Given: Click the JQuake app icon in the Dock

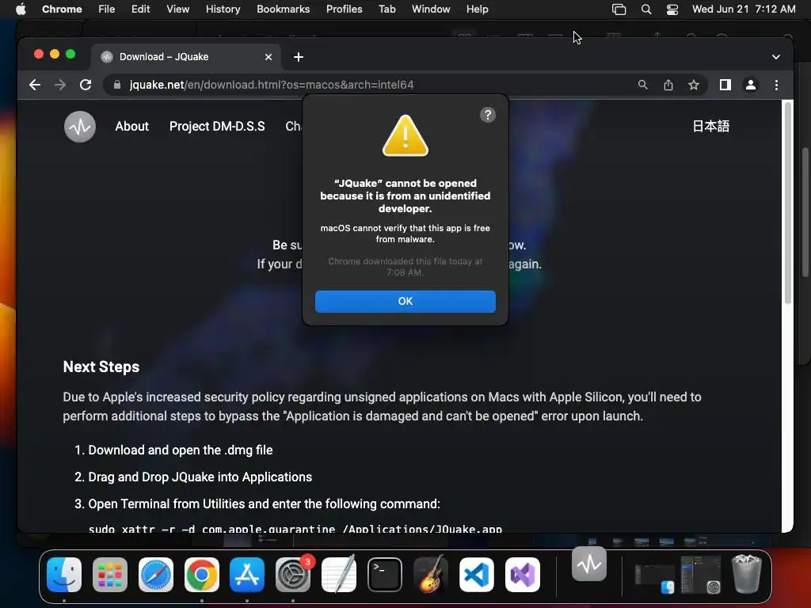Looking at the screenshot, I should 589,564.
